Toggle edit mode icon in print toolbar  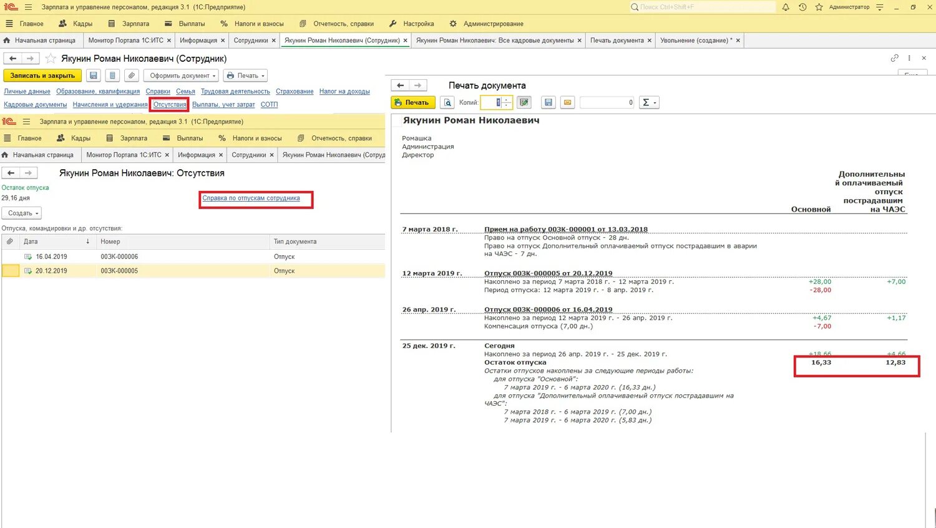(x=524, y=102)
